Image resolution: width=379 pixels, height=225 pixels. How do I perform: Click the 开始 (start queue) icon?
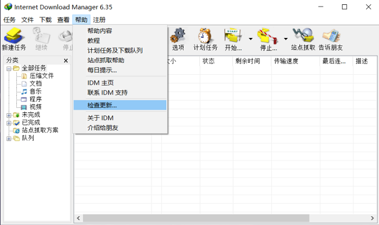(x=233, y=35)
